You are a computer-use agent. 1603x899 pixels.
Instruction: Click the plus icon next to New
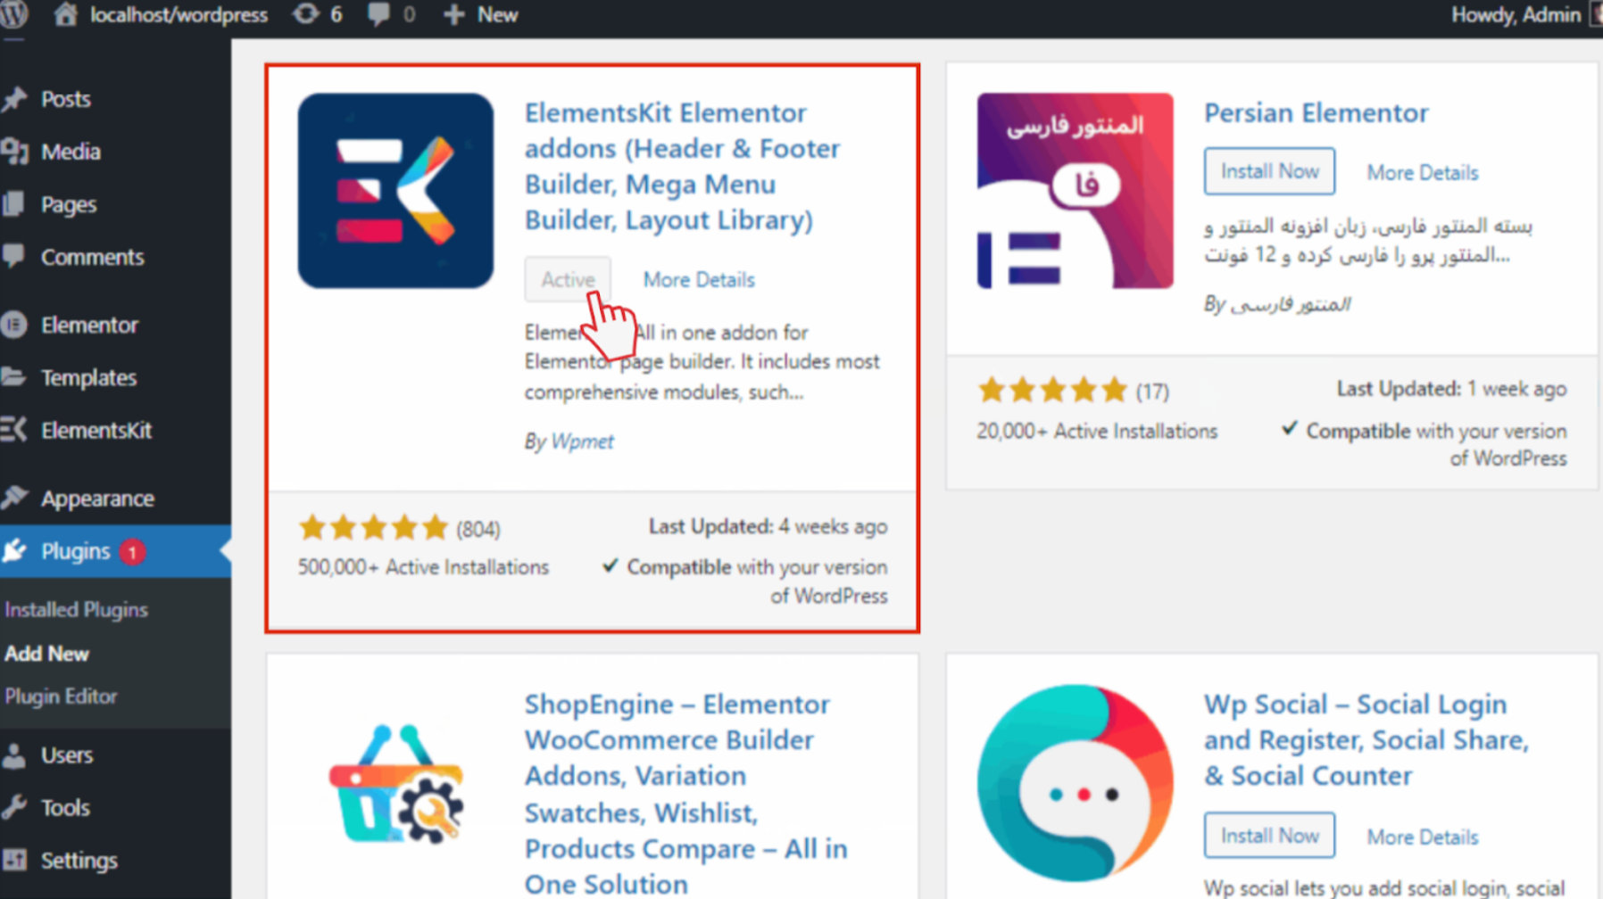tap(453, 14)
